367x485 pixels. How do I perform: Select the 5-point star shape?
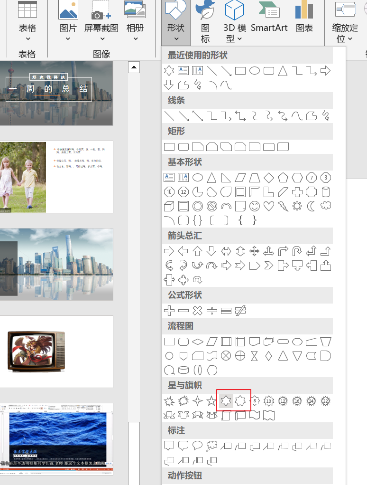point(211,401)
